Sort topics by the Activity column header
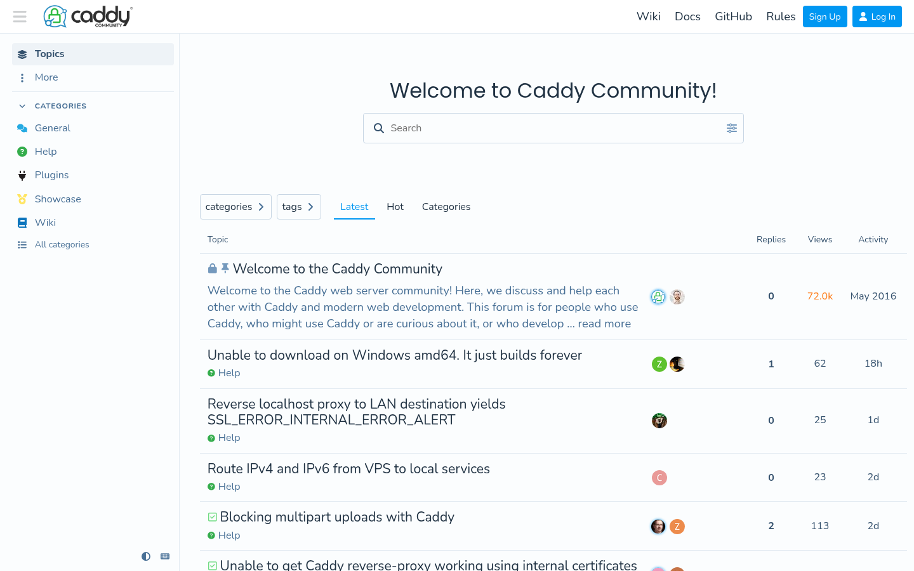Viewport: 914px width, 571px height. (x=873, y=239)
